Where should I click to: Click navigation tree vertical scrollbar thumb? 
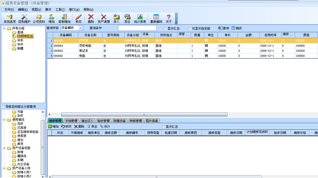click(x=42, y=147)
